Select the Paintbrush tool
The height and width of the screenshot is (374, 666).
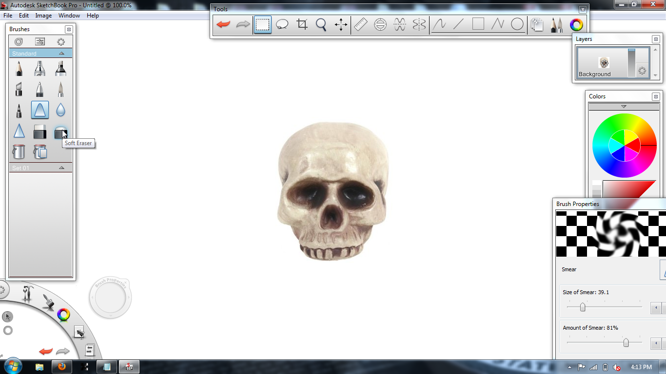[60, 89]
